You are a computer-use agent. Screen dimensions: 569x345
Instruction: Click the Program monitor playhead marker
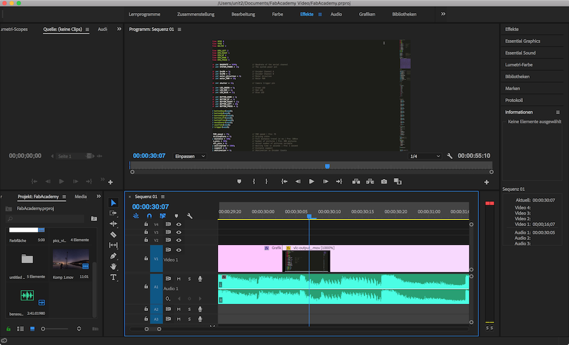point(327,167)
